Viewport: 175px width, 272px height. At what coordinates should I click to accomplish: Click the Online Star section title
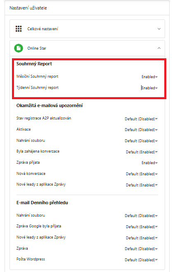(37, 48)
